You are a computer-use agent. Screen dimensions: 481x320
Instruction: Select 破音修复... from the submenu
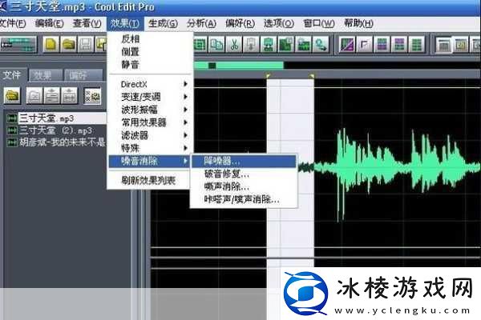244,174
